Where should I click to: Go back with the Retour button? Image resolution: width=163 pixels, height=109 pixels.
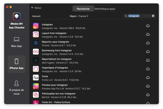click(36, 8)
